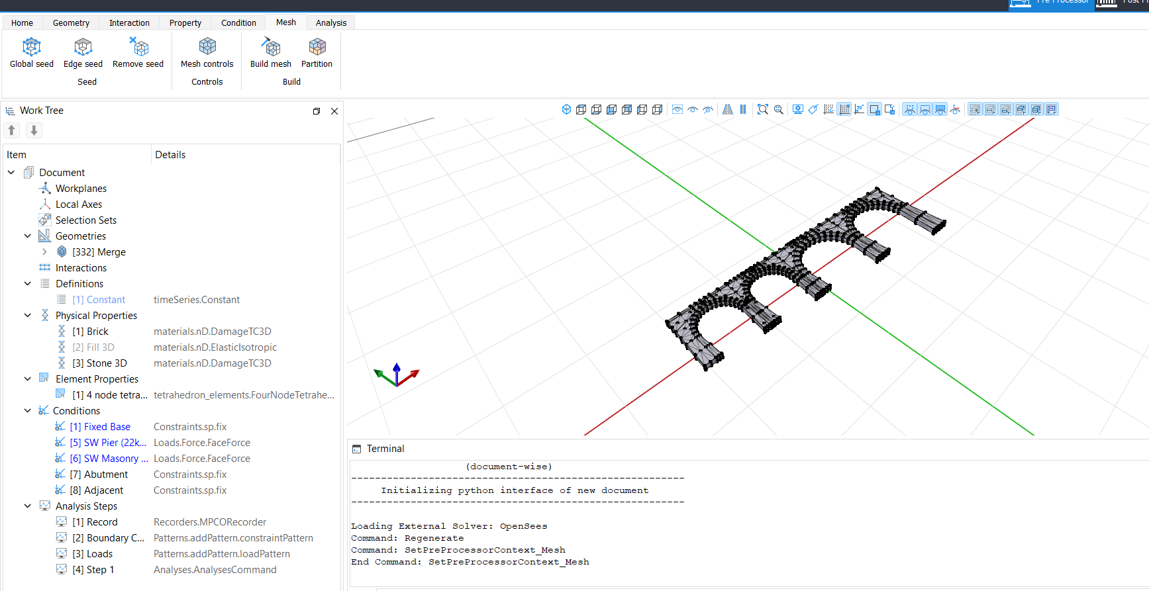Open the Property tab
1149x591 pixels.
(x=185, y=23)
